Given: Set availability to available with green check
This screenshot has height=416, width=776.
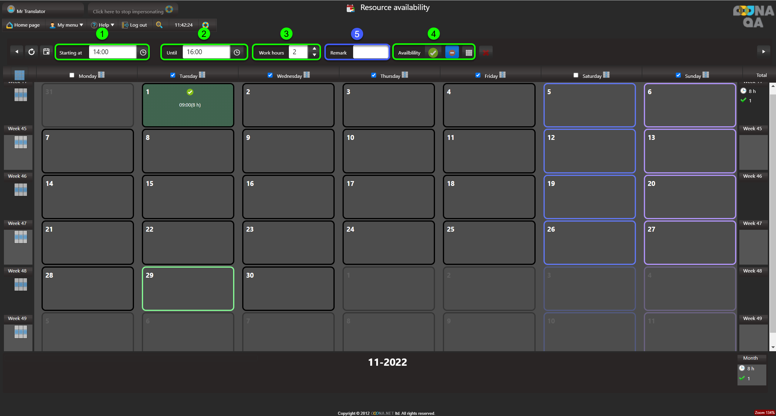Looking at the screenshot, I should click(433, 53).
